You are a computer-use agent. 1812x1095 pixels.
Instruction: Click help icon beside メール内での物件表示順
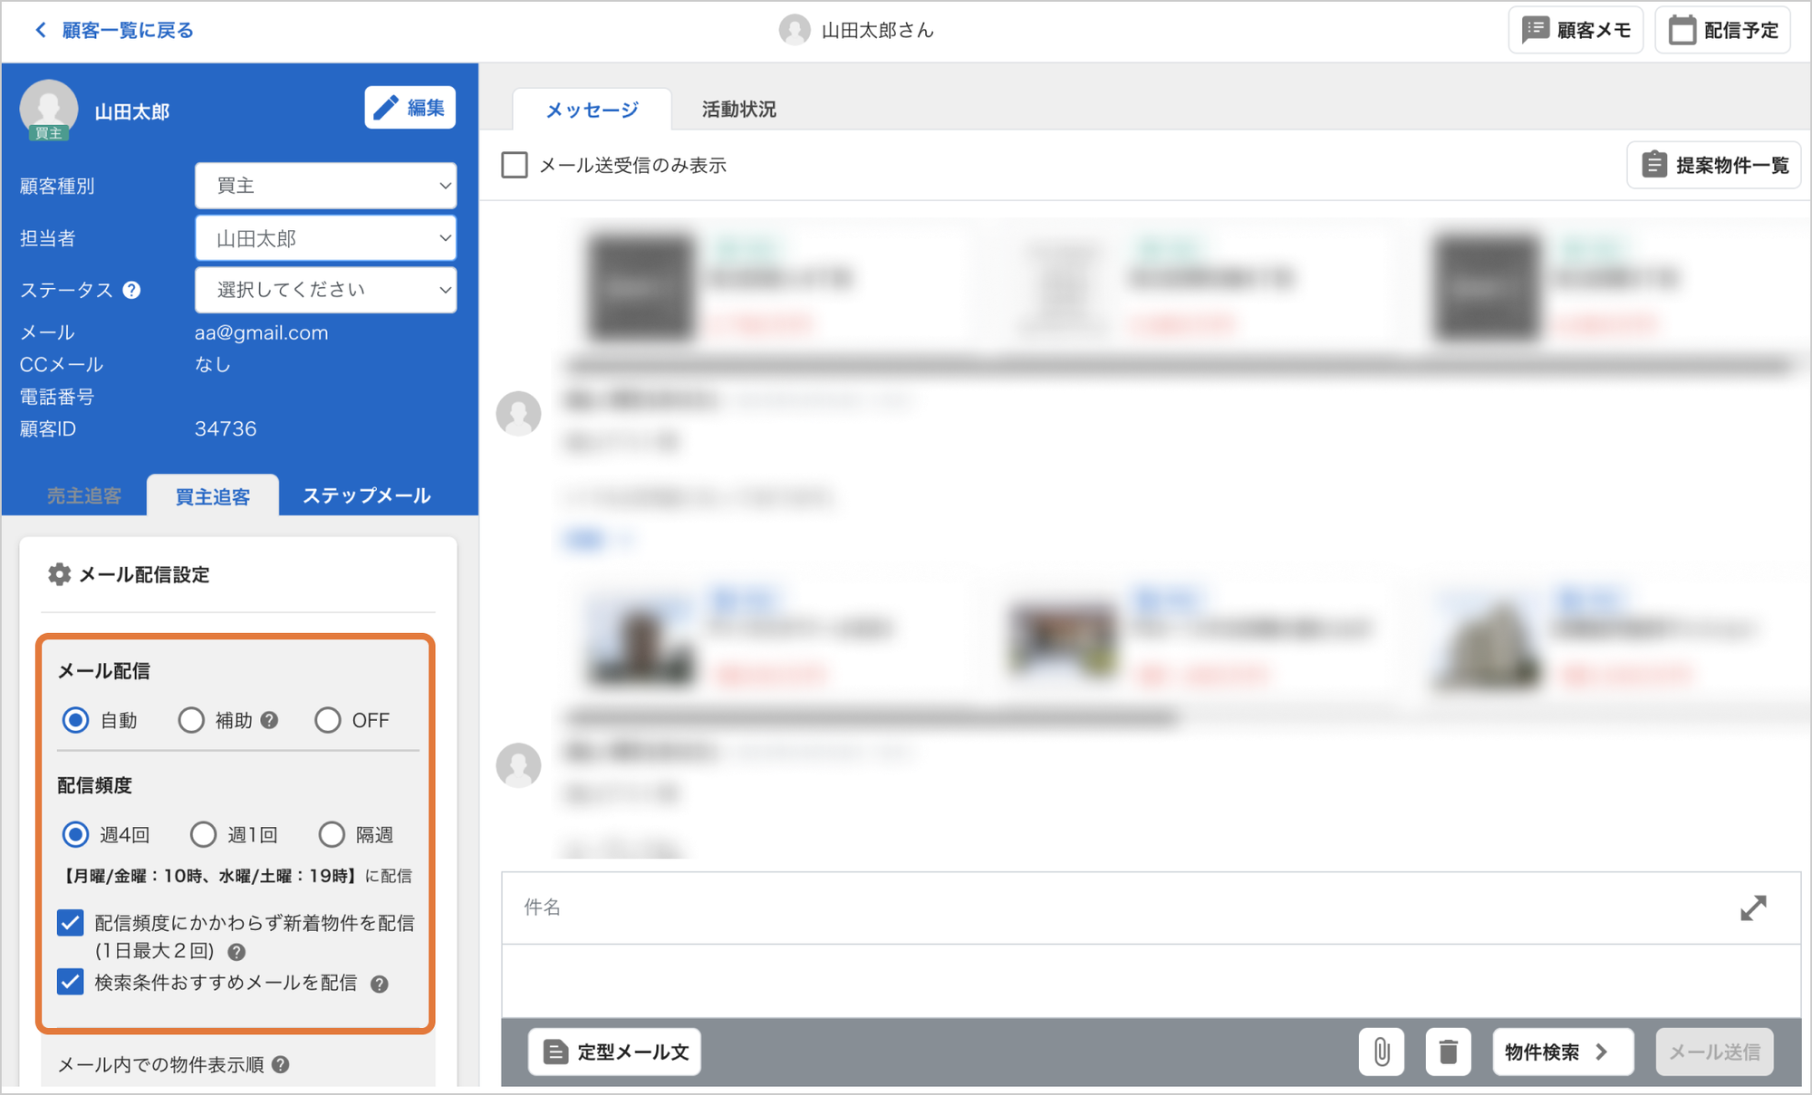click(281, 1065)
